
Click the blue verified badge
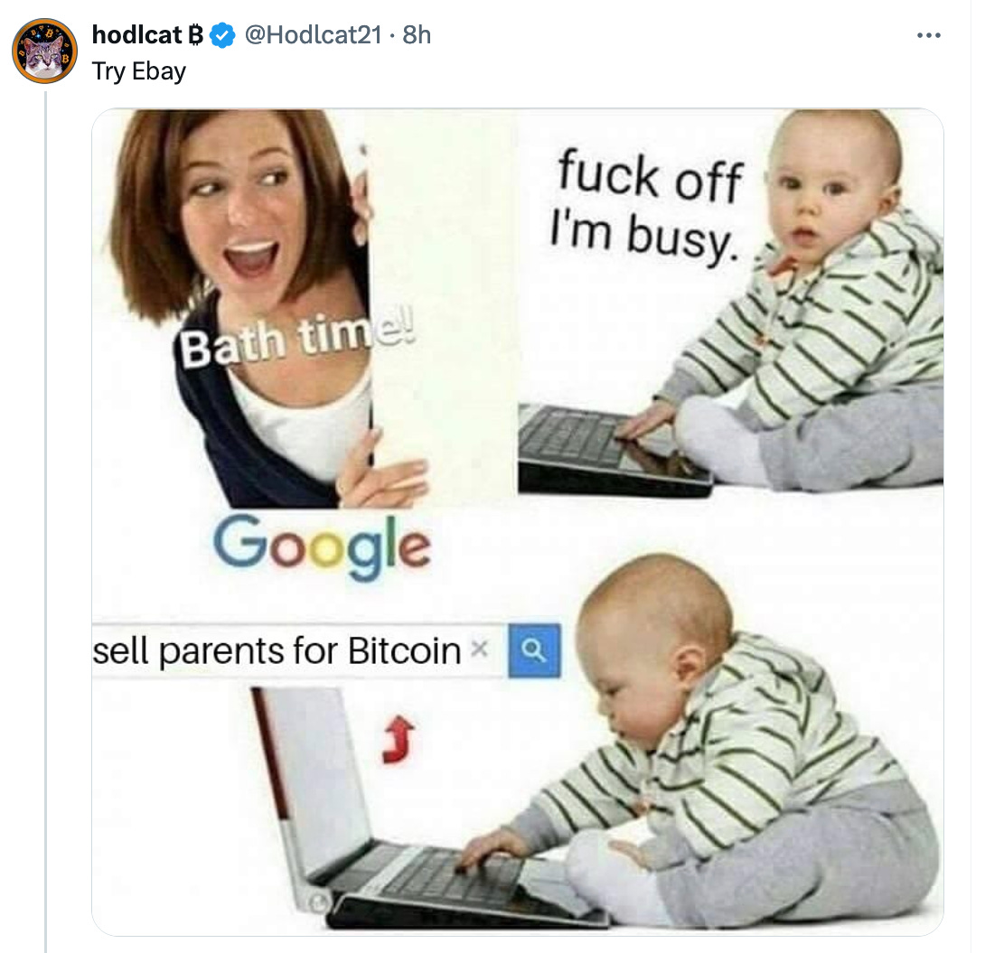(x=221, y=35)
